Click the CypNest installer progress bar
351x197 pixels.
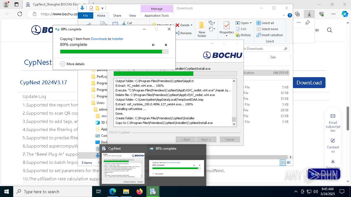[x=175, y=74]
